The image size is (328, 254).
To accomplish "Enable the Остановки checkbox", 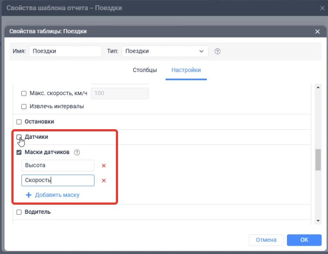I will 19,122.
